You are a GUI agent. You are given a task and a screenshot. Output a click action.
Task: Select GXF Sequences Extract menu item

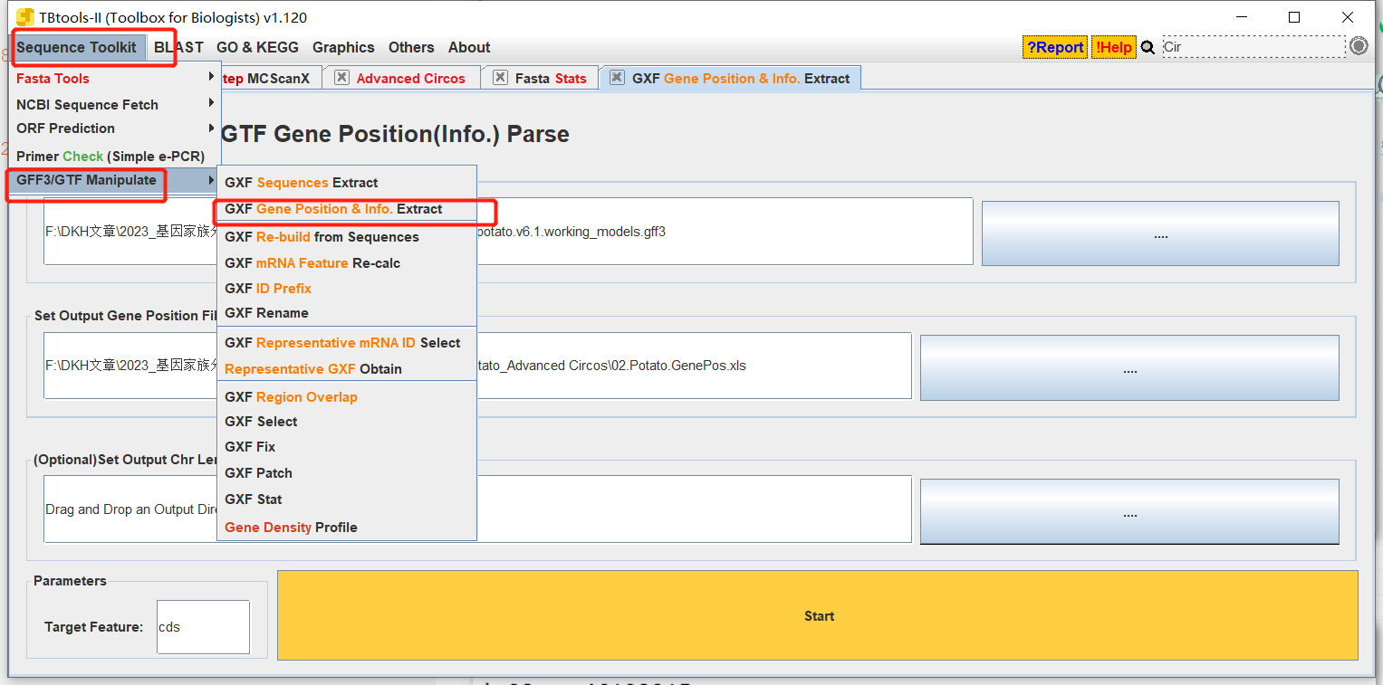pyautogui.click(x=347, y=183)
